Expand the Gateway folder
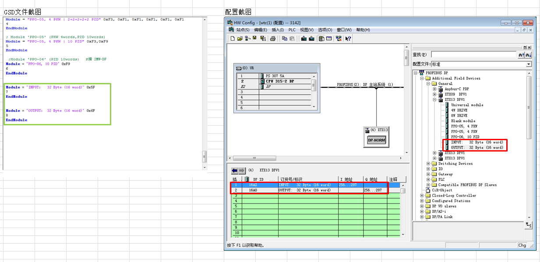The height and width of the screenshot is (262, 540). (x=428, y=174)
